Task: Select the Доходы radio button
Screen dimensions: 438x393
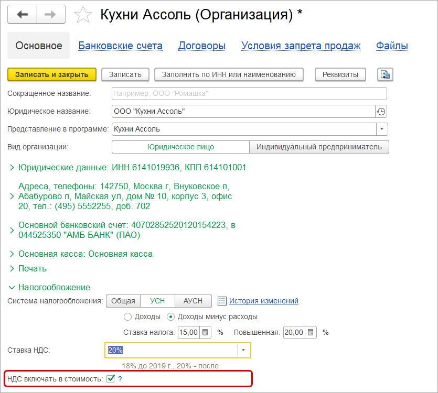Action: (127, 317)
